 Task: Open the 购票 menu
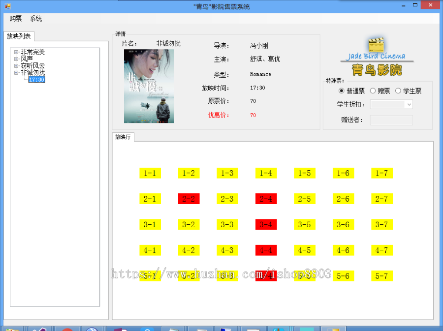(15, 19)
